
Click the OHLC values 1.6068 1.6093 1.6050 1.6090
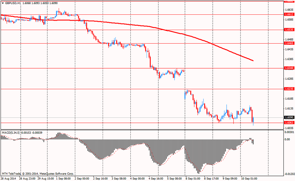coord(40,3)
